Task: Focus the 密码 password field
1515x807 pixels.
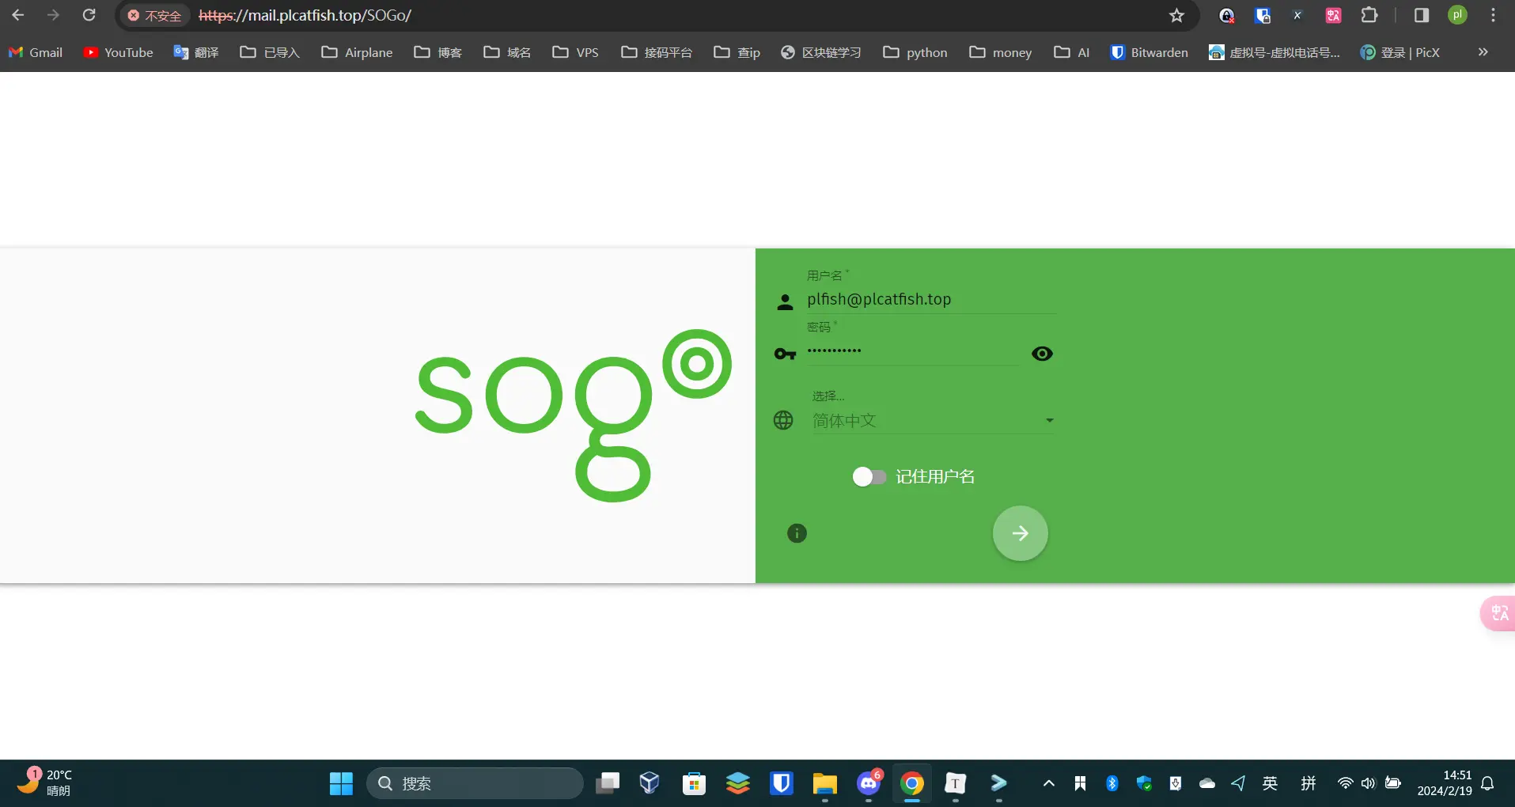Action: click(x=913, y=351)
